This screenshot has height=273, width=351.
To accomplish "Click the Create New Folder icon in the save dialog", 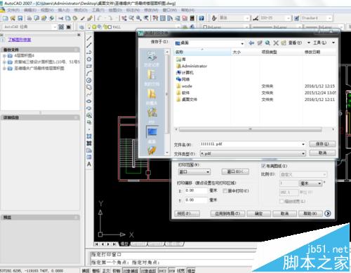I will point(284,43).
